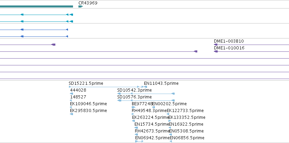Click the EN11043.5prime EST glyph
Viewport: 289px width, 143px height.
point(145,87)
